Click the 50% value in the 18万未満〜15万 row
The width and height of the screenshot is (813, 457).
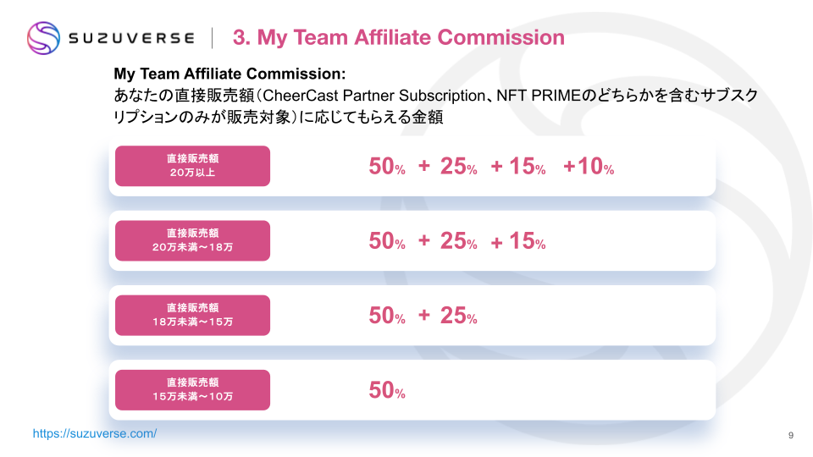(x=387, y=316)
